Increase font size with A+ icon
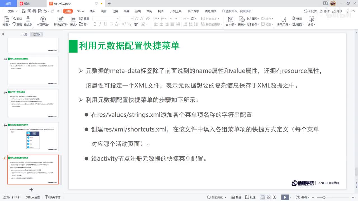Image resolution: width=358 pixels, height=201 pixels. coord(137,18)
